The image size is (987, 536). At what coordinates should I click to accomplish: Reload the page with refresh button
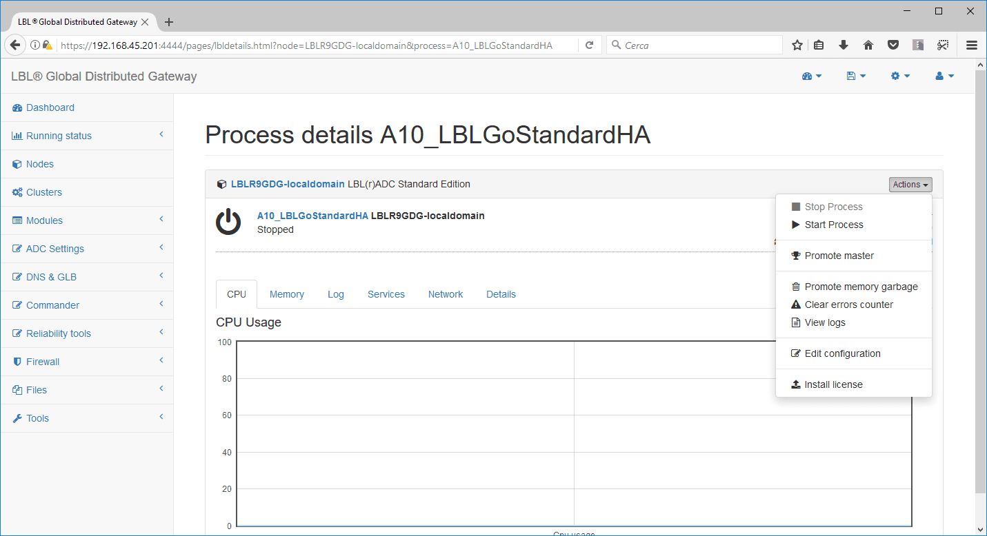coord(590,45)
